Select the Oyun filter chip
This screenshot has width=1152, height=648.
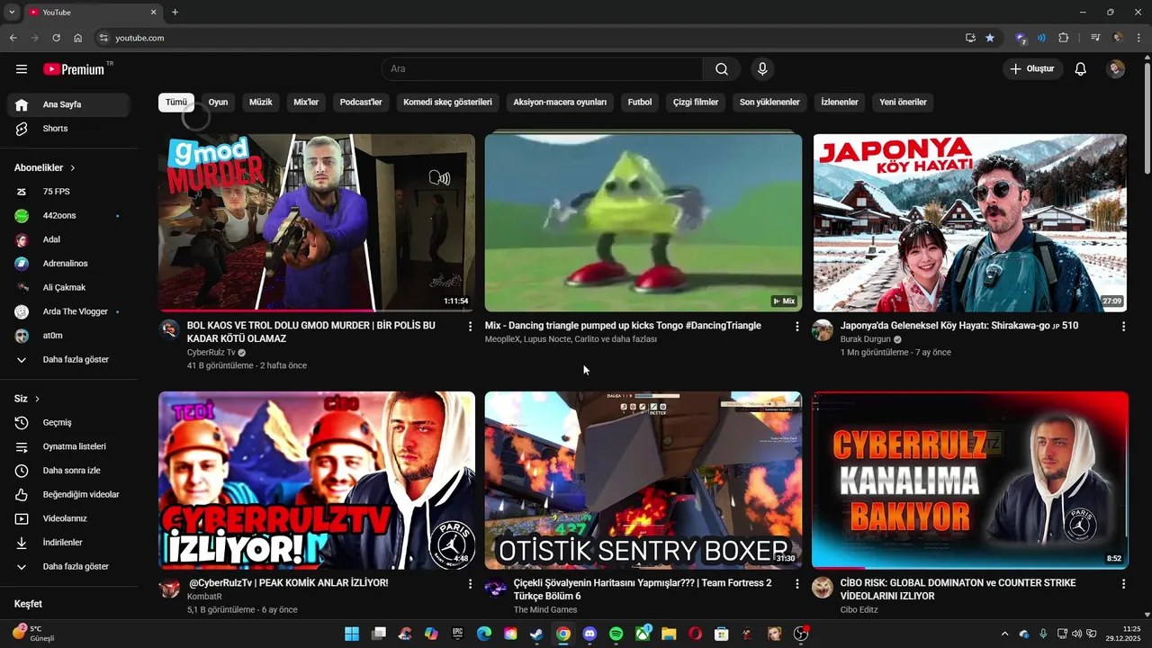[x=219, y=103]
